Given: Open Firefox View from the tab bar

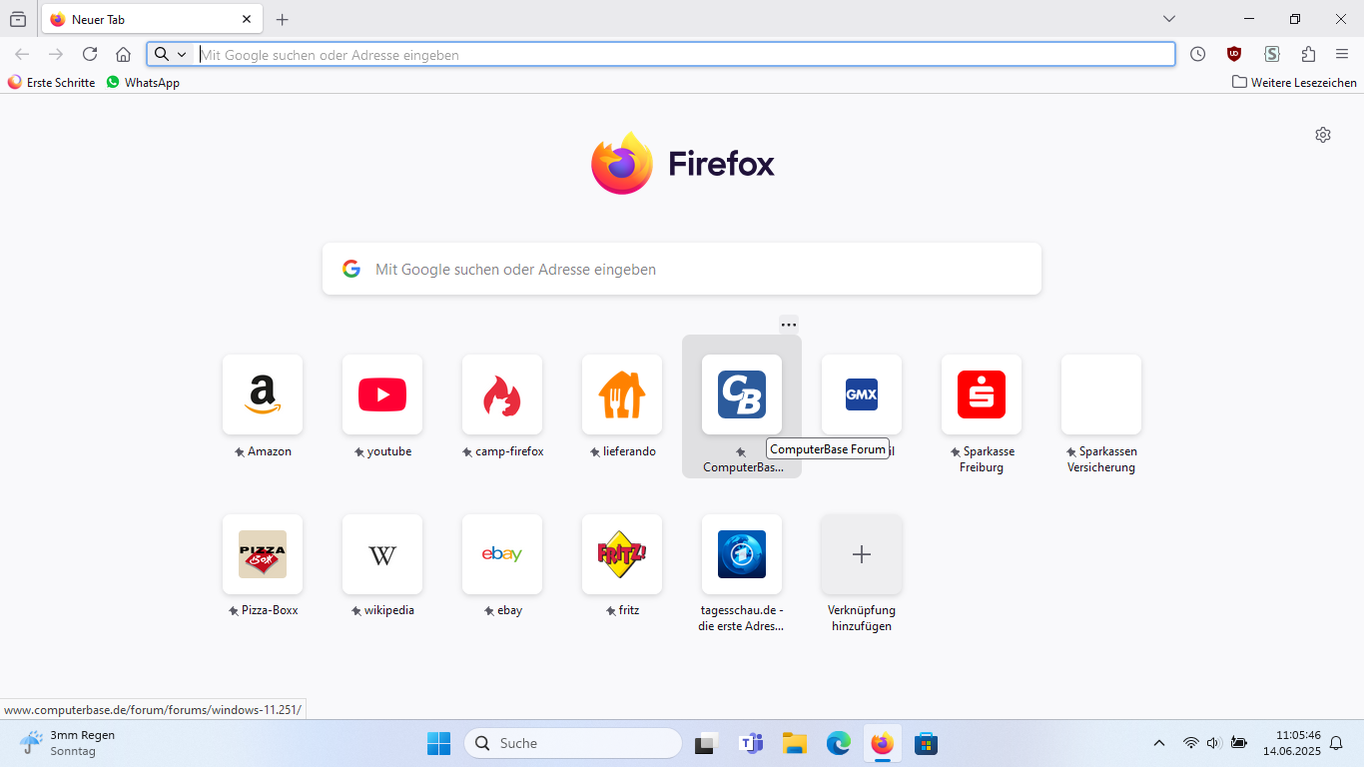Looking at the screenshot, I should 18,19.
